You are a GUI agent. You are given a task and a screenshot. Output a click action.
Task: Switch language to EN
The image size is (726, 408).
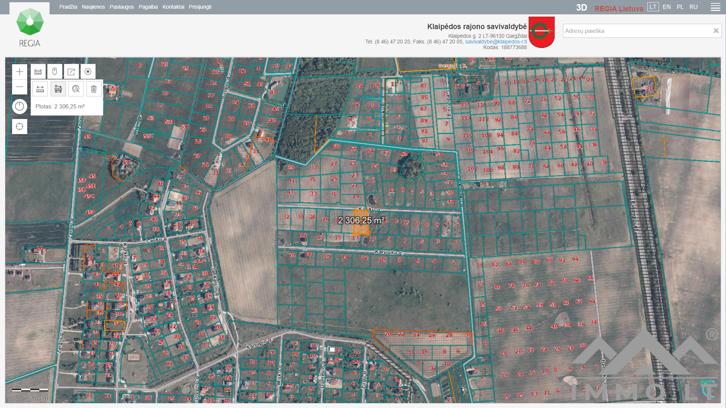(667, 7)
